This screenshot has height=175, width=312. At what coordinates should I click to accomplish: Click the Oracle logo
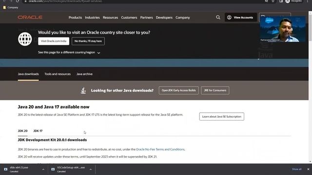[30, 17]
